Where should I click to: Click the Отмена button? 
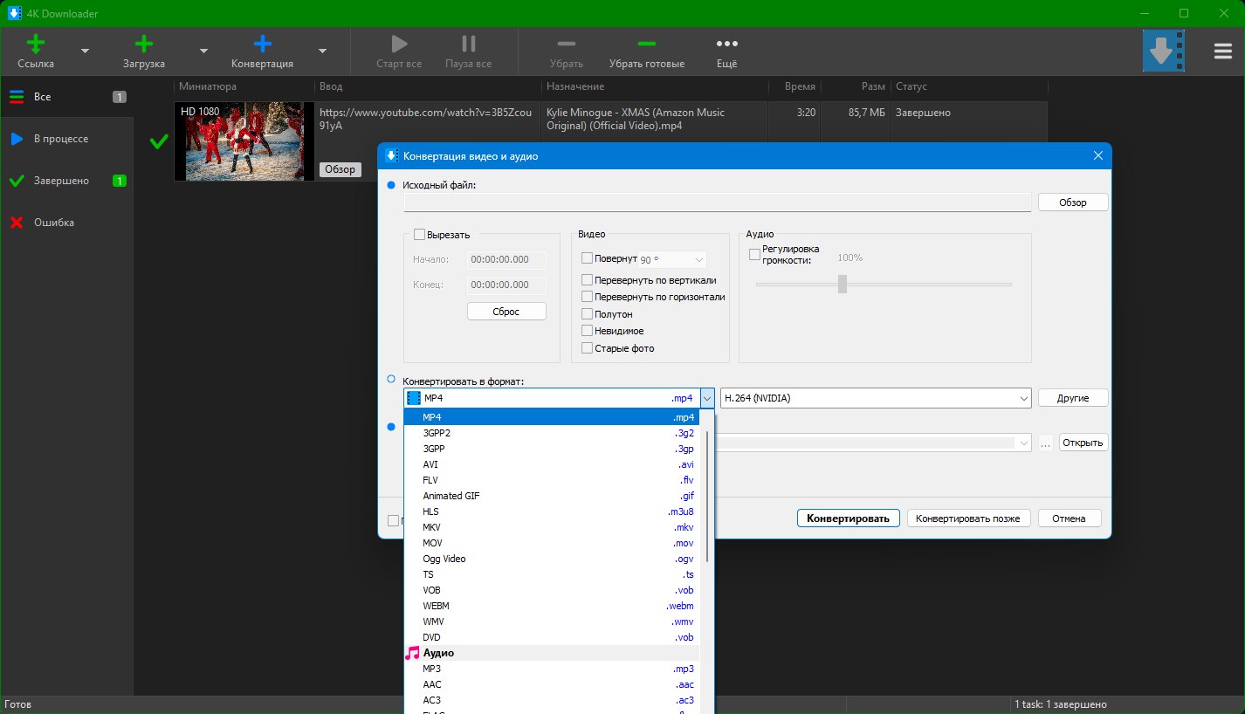[1069, 518]
